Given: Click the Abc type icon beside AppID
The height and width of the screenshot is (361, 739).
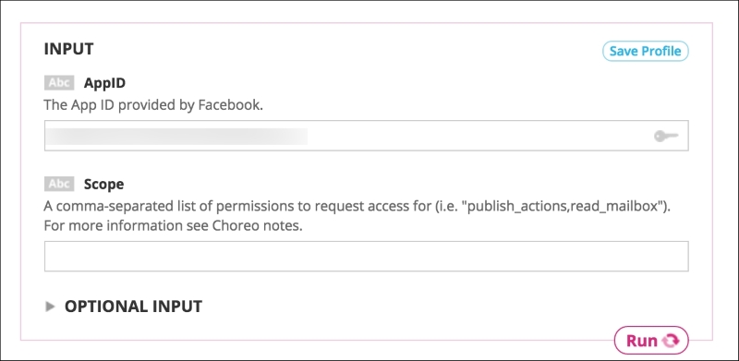Looking at the screenshot, I should [x=59, y=83].
